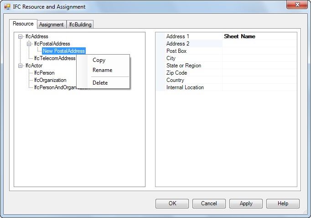
Task: Select the IfcPerson tree item
Action: pos(44,73)
